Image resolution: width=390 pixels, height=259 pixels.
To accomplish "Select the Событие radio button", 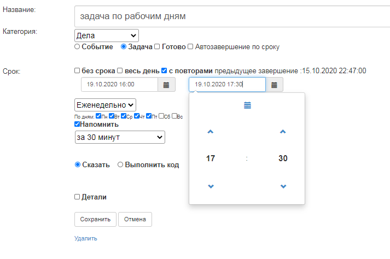I will tap(77, 46).
